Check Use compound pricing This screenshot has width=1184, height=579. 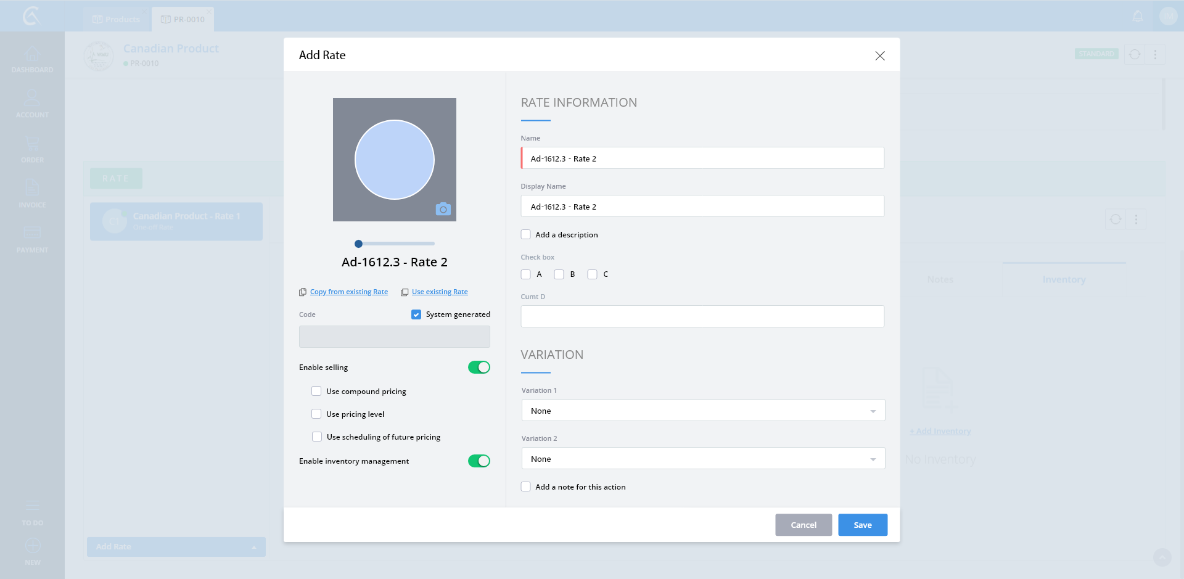click(316, 392)
